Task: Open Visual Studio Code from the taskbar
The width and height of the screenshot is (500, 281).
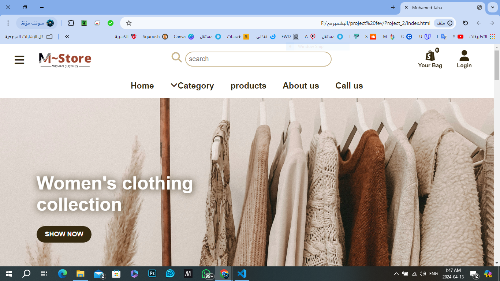Action: [242, 274]
